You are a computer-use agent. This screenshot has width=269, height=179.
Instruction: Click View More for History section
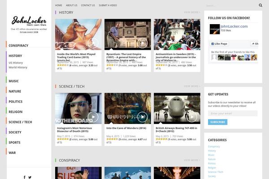pyautogui.click(x=192, y=13)
